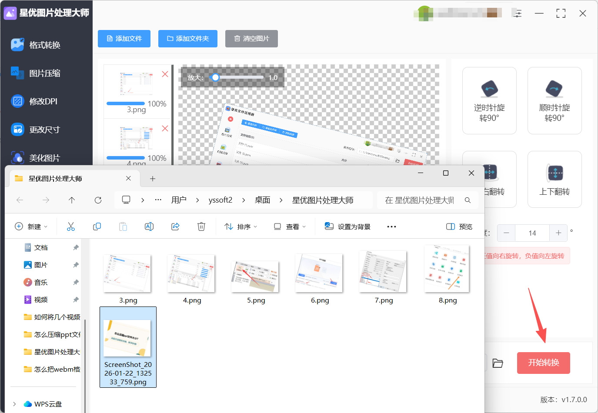Go back in File Explorer
This screenshot has width=598, height=413.
coord(20,200)
